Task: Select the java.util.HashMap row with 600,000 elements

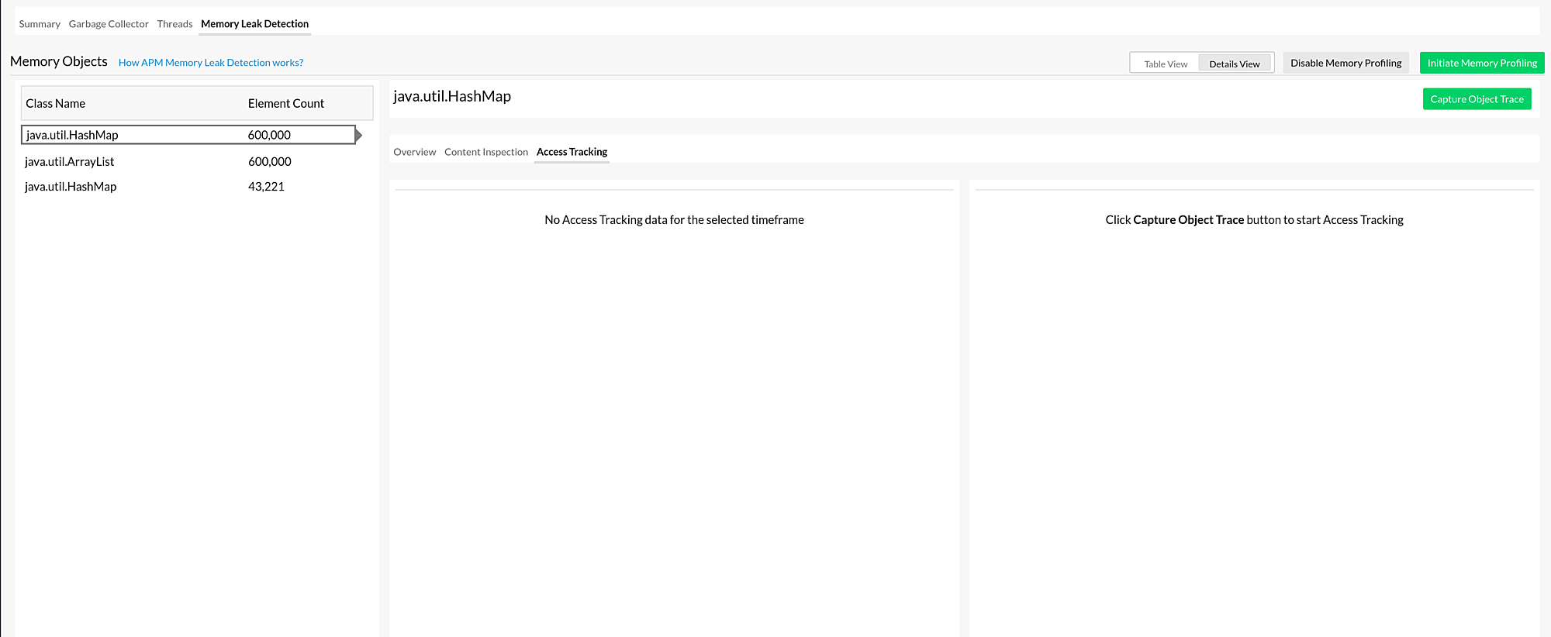Action: tap(72, 135)
